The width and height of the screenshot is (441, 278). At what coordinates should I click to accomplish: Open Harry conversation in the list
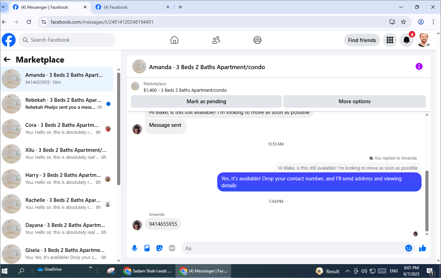coord(57,179)
